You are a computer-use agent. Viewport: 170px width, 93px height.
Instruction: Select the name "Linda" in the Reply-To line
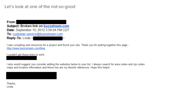click(x=27, y=38)
